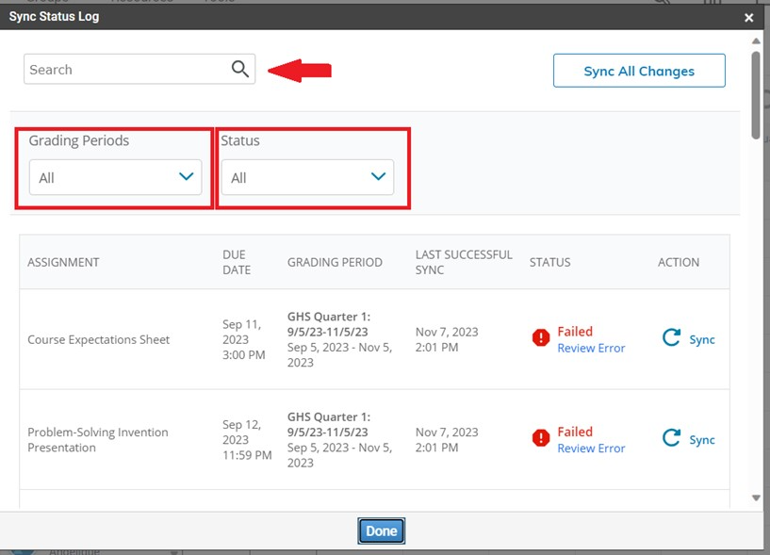Open Review Error for Course Expectations Sheet
The image size is (770, 555).
[x=591, y=349]
